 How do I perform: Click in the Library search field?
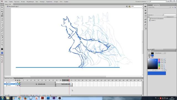(x=169, y=15)
